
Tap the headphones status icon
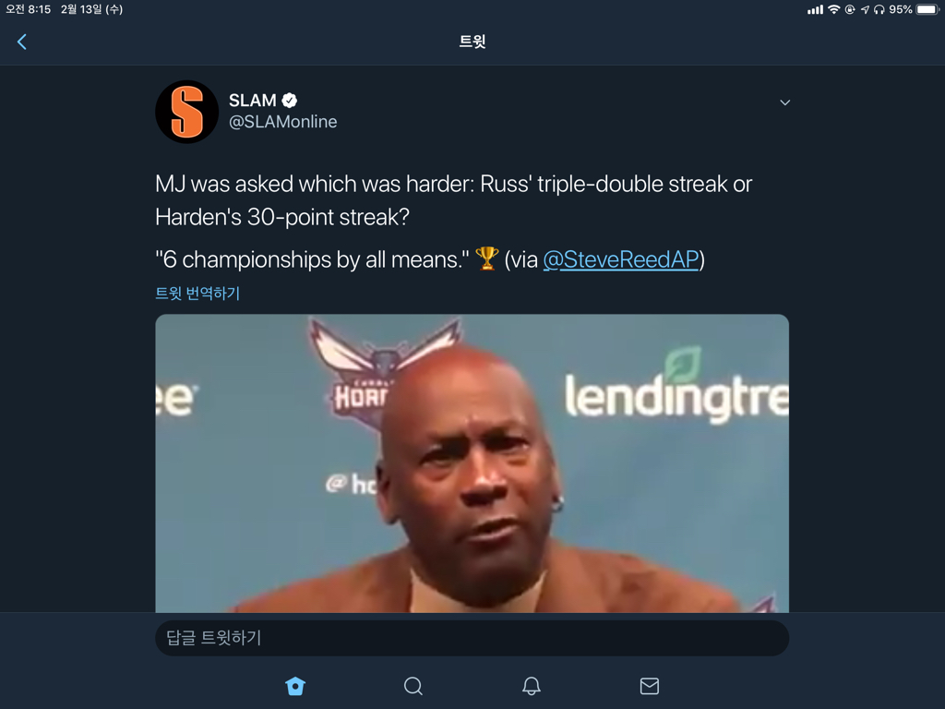(879, 9)
